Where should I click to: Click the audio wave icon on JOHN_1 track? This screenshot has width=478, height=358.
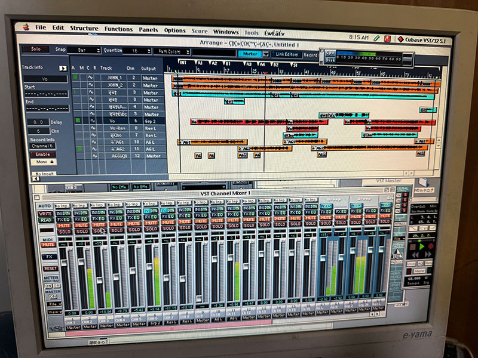(x=91, y=78)
